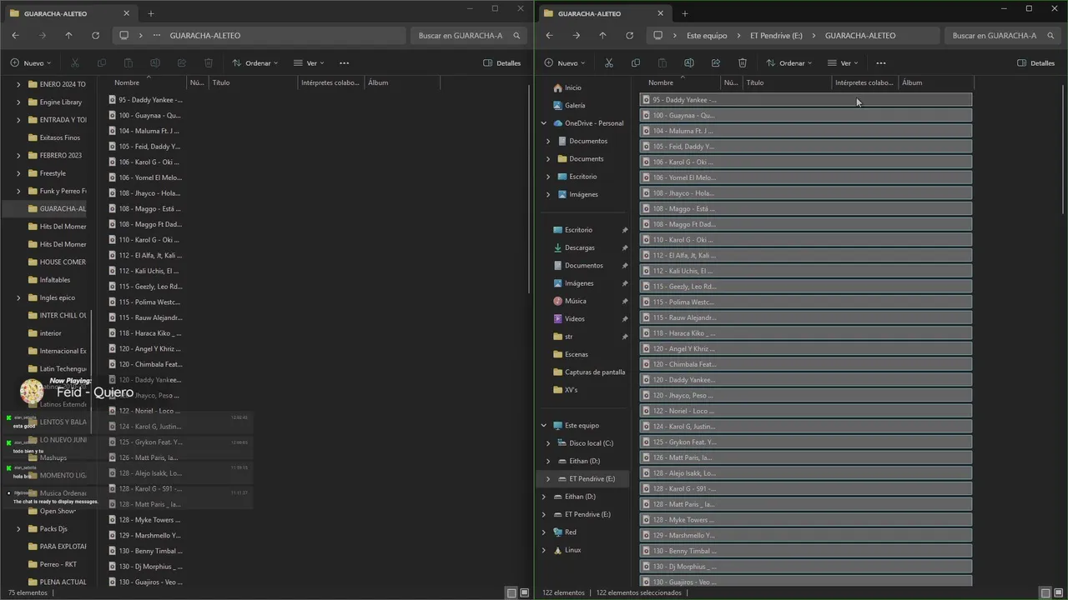This screenshot has width=1068, height=600.
Task: Open the Infaltables folder in left tree
Action: click(48, 279)
